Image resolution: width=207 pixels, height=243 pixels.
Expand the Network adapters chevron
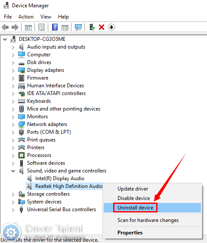point(13,125)
